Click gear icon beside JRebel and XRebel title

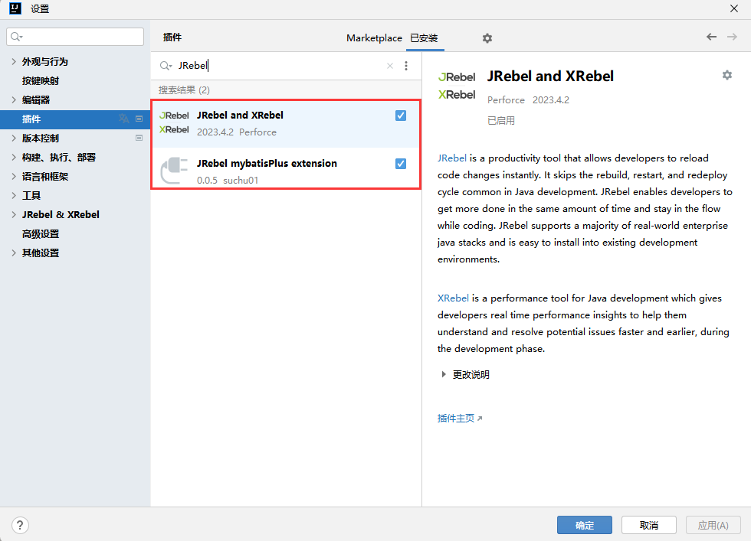(x=727, y=75)
